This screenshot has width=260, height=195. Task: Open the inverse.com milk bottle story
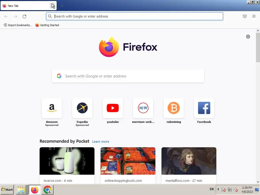point(67,161)
